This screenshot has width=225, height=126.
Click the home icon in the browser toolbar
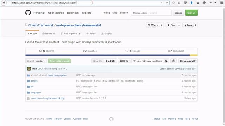(198, 3)
